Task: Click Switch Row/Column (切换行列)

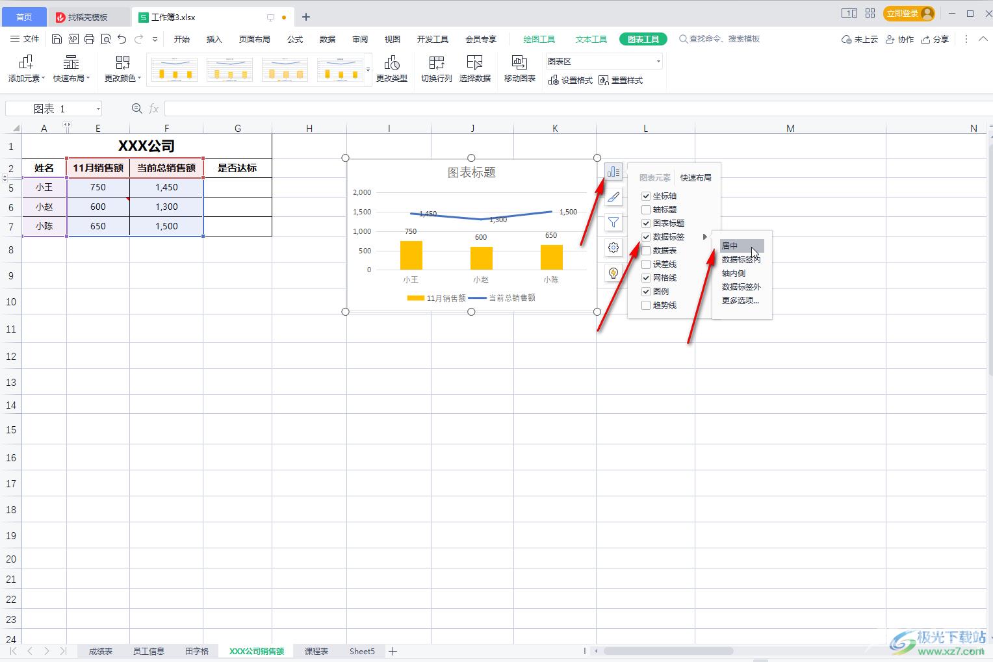Action: (436, 69)
